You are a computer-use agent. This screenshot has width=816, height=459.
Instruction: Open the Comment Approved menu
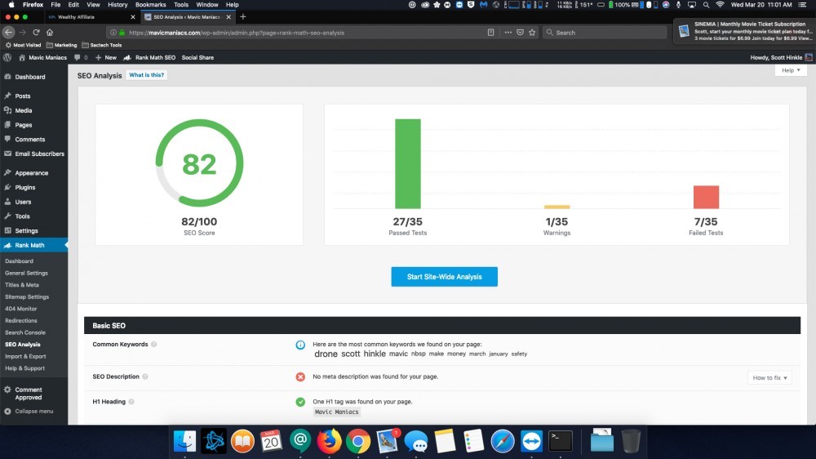[x=28, y=394]
